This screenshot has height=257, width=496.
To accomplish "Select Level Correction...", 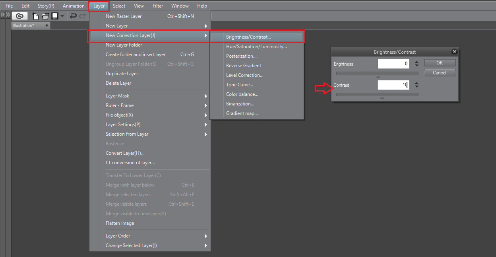I will coord(257,75).
